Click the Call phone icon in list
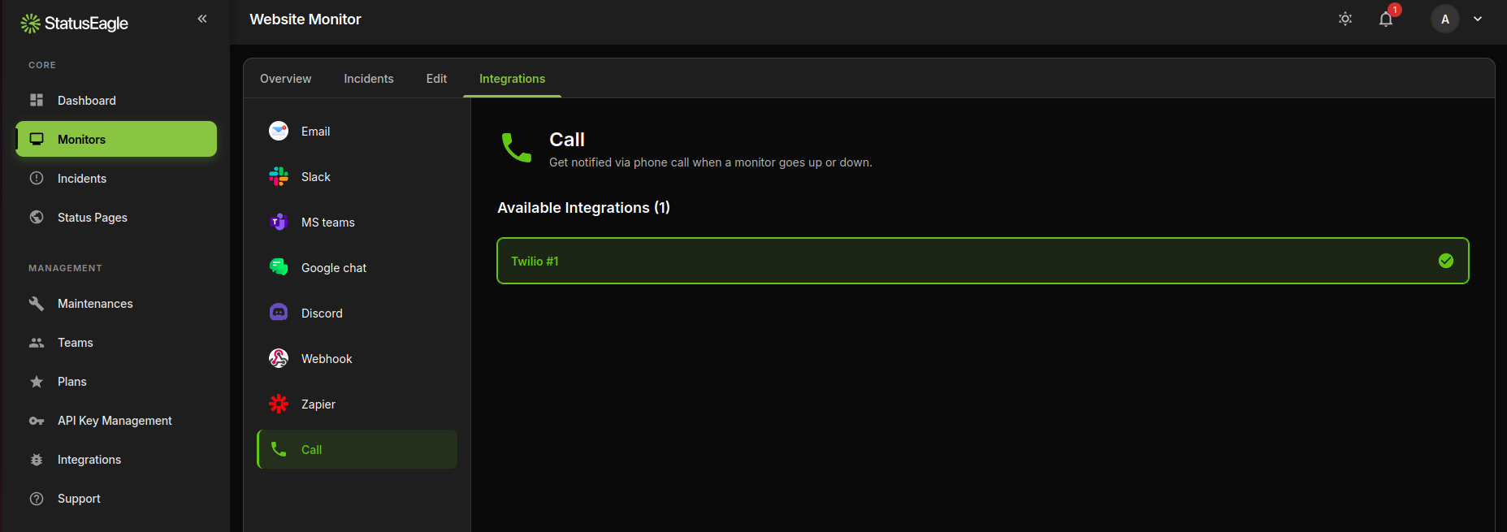The height and width of the screenshot is (532, 1507). (279, 449)
